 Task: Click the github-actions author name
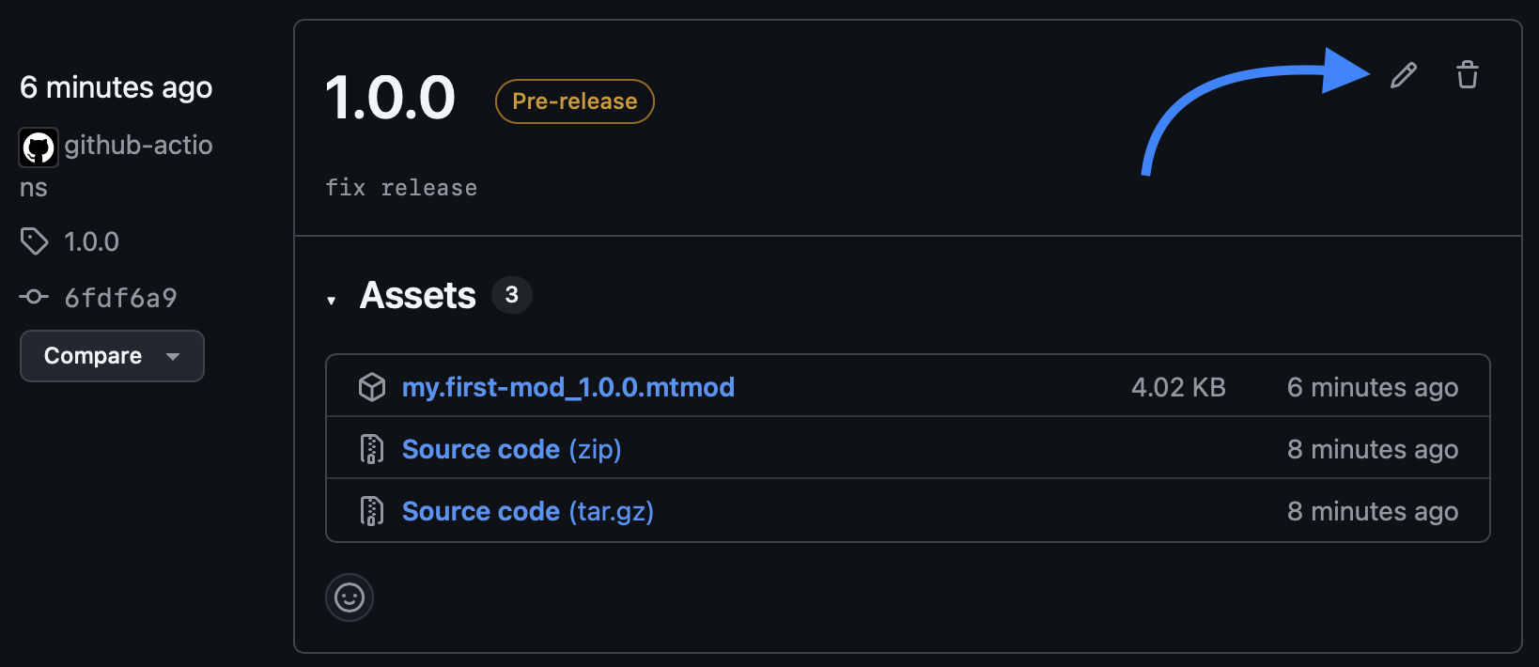pyautogui.click(x=139, y=147)
